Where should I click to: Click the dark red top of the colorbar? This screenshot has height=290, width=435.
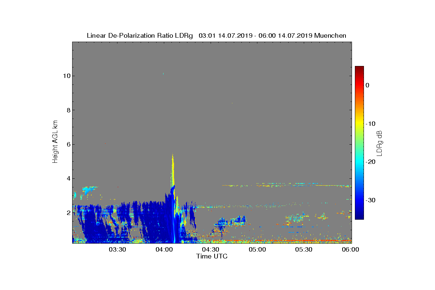pos(359,69)
